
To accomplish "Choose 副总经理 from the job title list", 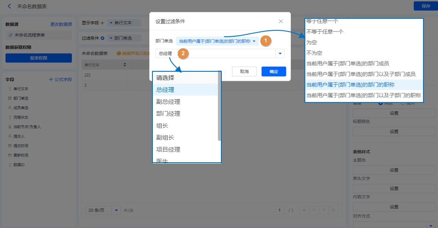I will [x=168, y=102].
